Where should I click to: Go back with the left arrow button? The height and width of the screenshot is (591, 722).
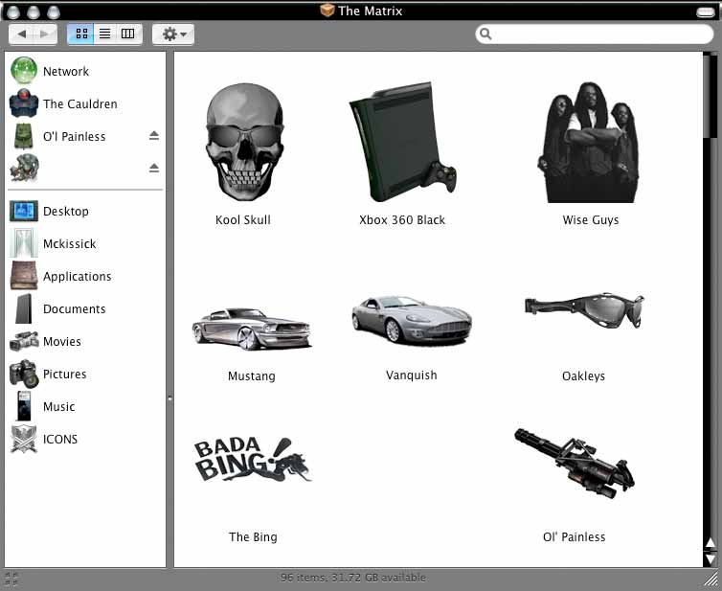pyautogui.click(x=21, y=34)
